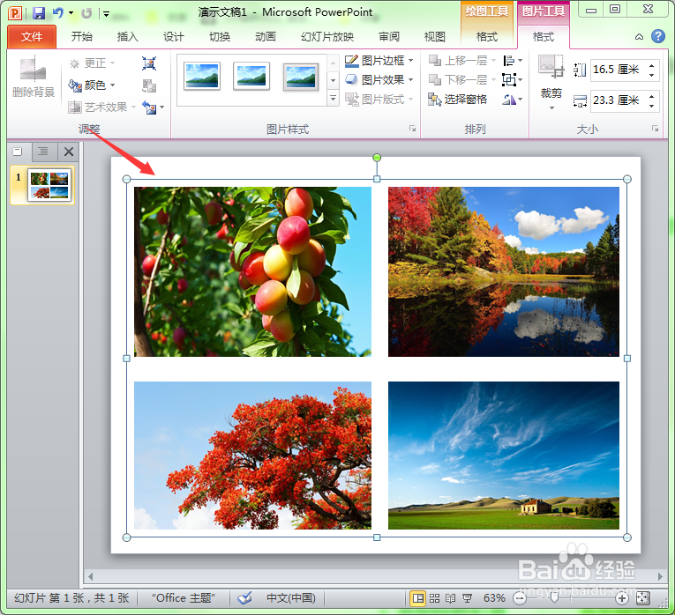Switch to Slide Sorter view icon

434,598
